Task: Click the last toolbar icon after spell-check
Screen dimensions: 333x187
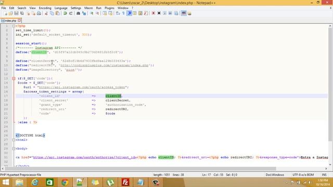Action: pyautogui.click(x=189, y=14)
